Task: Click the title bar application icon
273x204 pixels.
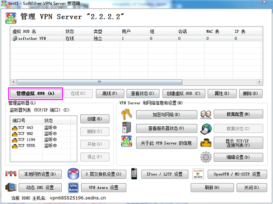Action: point(4,3)
